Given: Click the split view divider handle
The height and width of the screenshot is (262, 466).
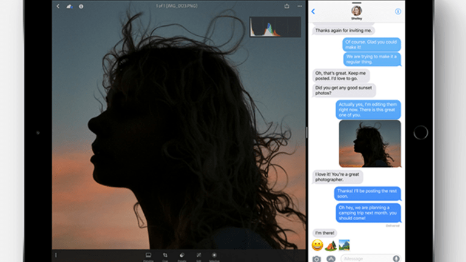Looking at the screenshot, I should [x=306, y=132].
